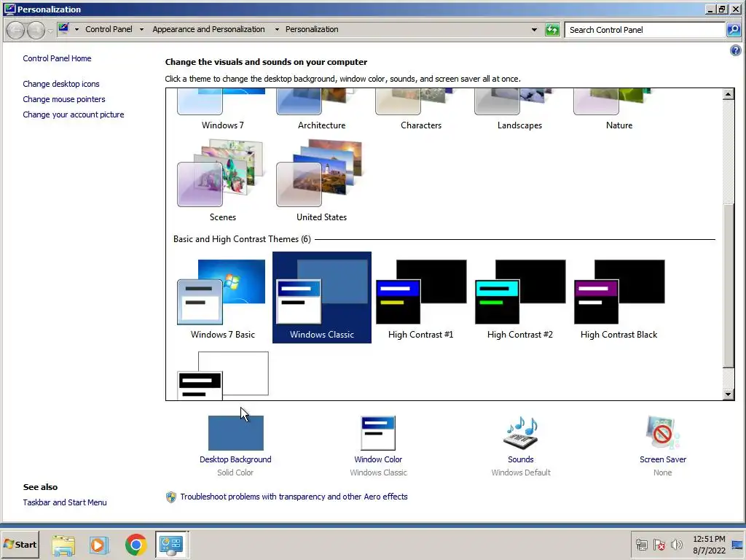The image size is (746, 560).
Task: Click the Screen Saver link text
Action: tap(663, 459)
